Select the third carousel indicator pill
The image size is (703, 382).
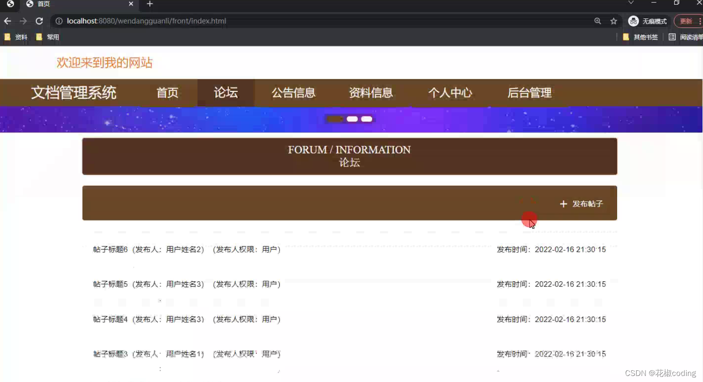367,119
